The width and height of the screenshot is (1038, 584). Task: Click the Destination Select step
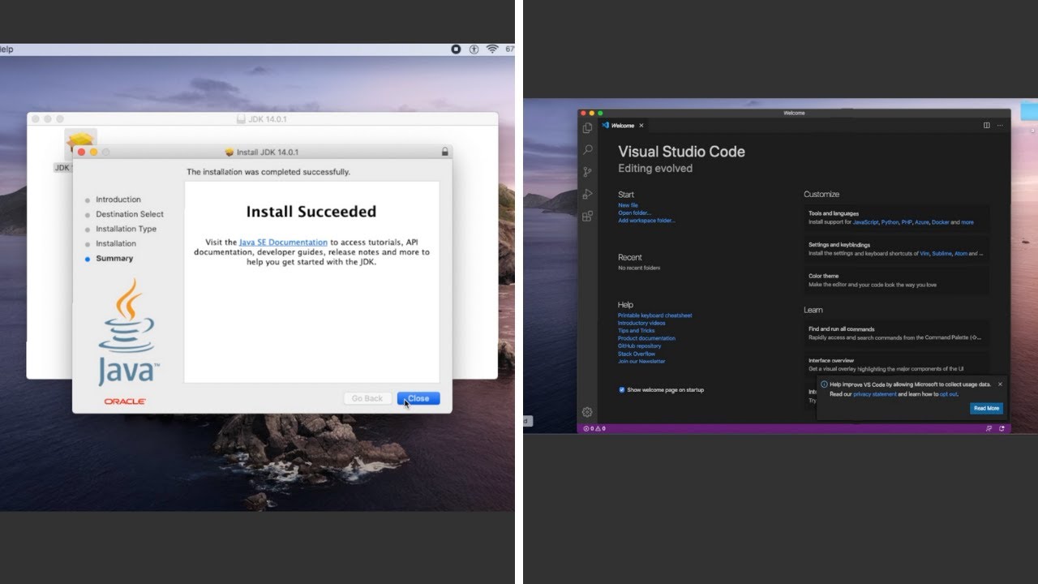point(130,214)
